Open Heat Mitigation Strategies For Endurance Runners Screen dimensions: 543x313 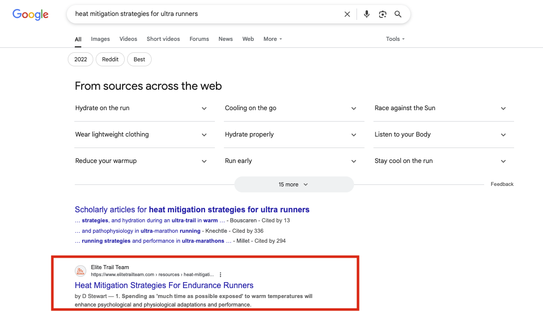[x=164, y=285]
